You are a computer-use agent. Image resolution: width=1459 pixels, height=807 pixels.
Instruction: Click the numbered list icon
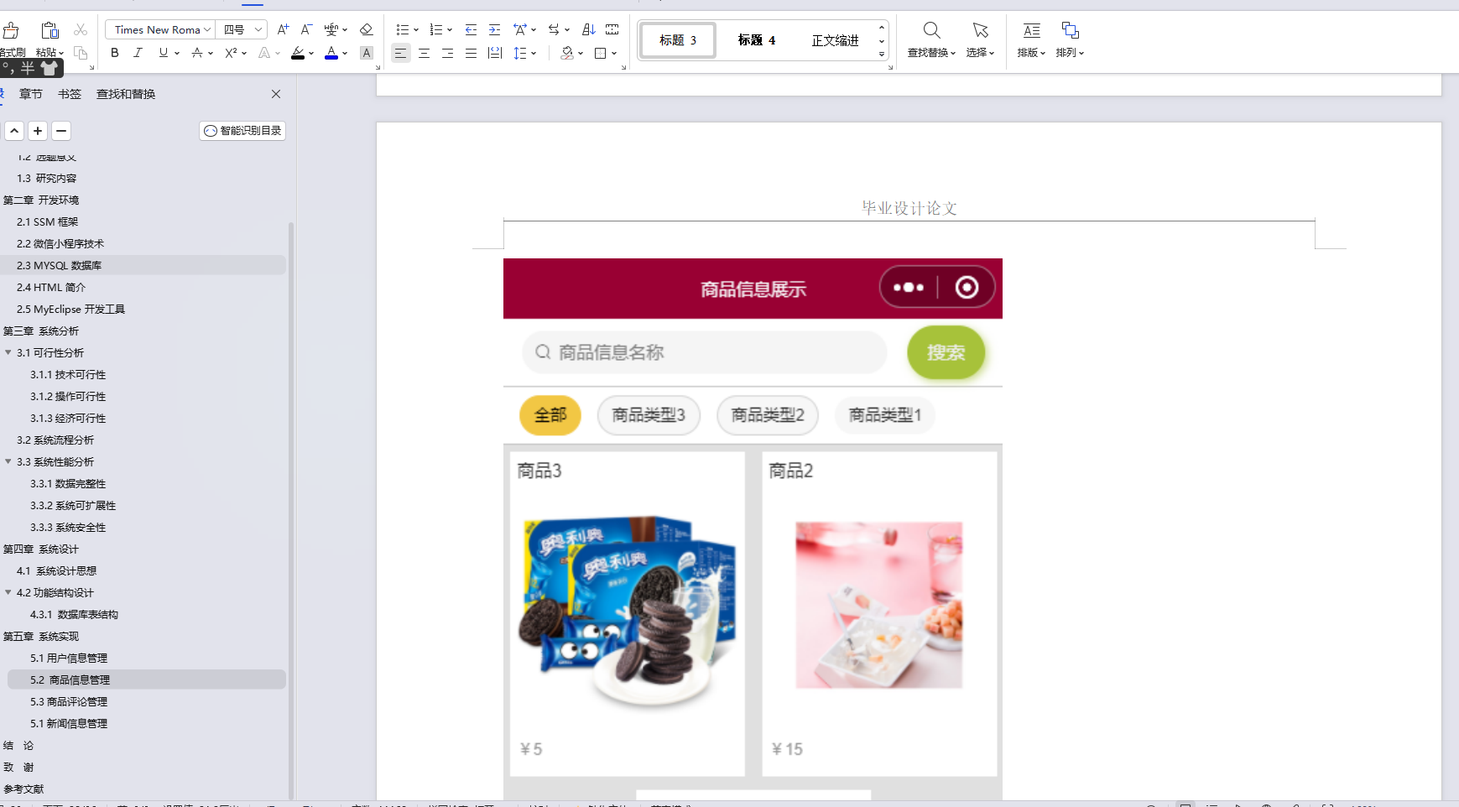tap(436, 29)
